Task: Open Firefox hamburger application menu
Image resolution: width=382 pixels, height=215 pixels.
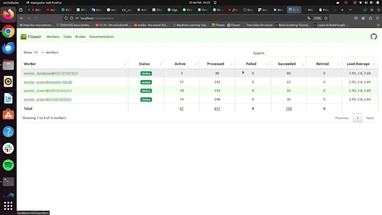Action: 378,19
